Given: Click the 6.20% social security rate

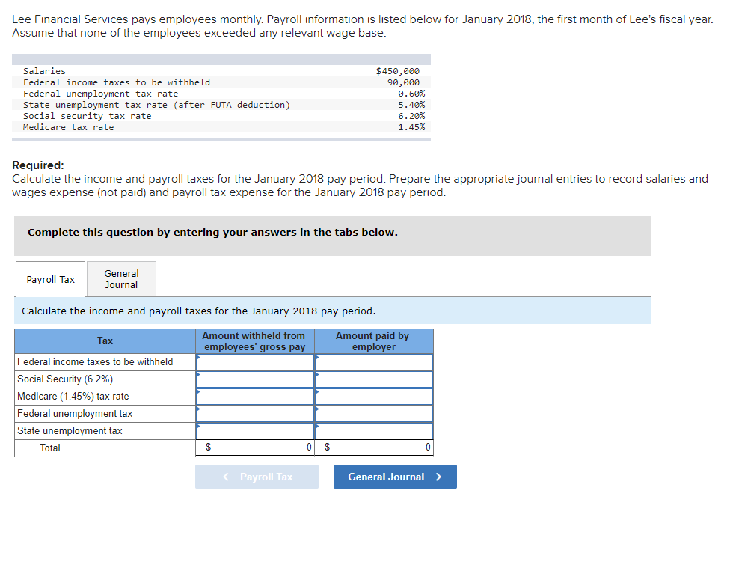Looking at the screenshot, I should [x=411, y=116].
